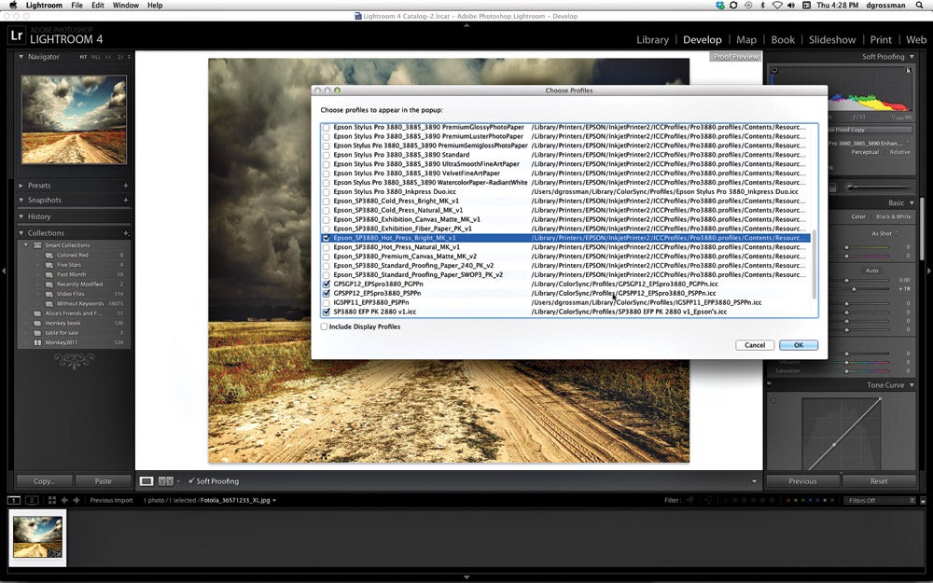Collapse the Tone Curve panel
This screenshot has height=583, width=933.
pos(912,385)
